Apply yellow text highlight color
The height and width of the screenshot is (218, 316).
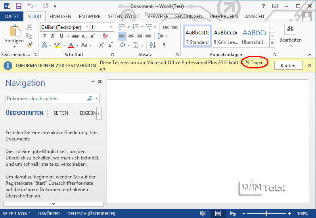coord(57,45)
